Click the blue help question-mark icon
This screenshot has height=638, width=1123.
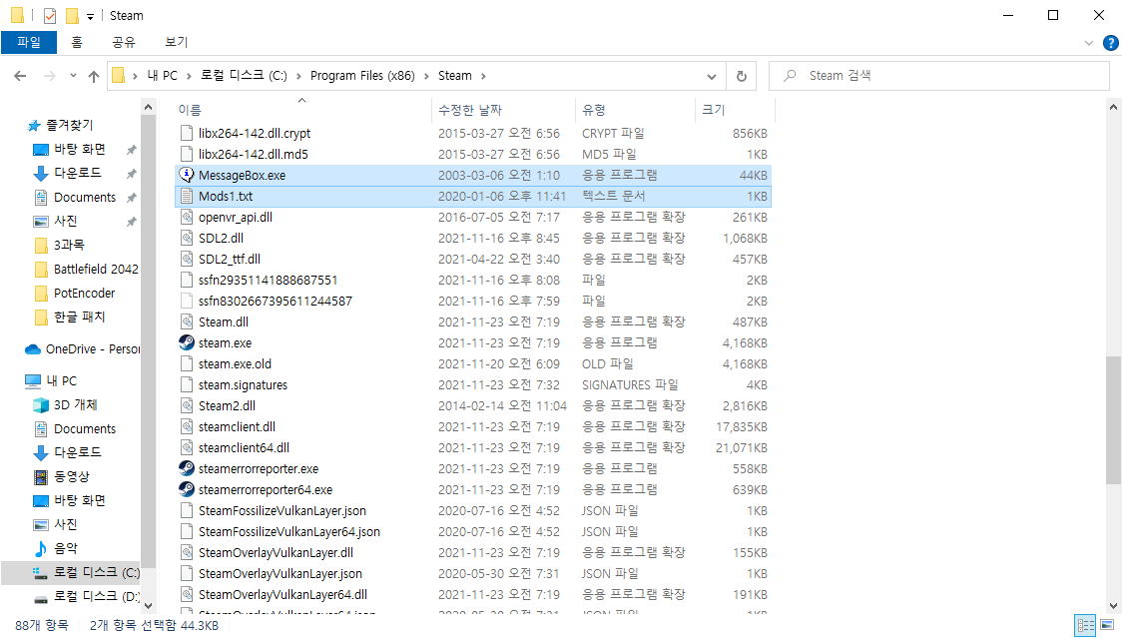point(1111,43)
